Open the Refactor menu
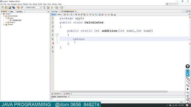 pos(26,4)
